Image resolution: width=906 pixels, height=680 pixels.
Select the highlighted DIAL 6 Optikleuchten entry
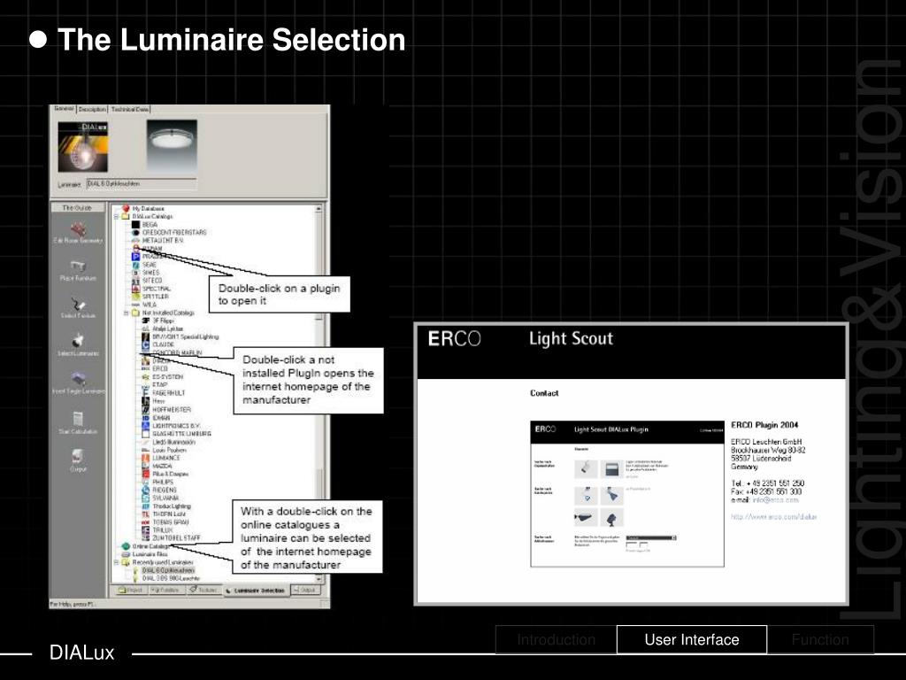coord(168,570)
